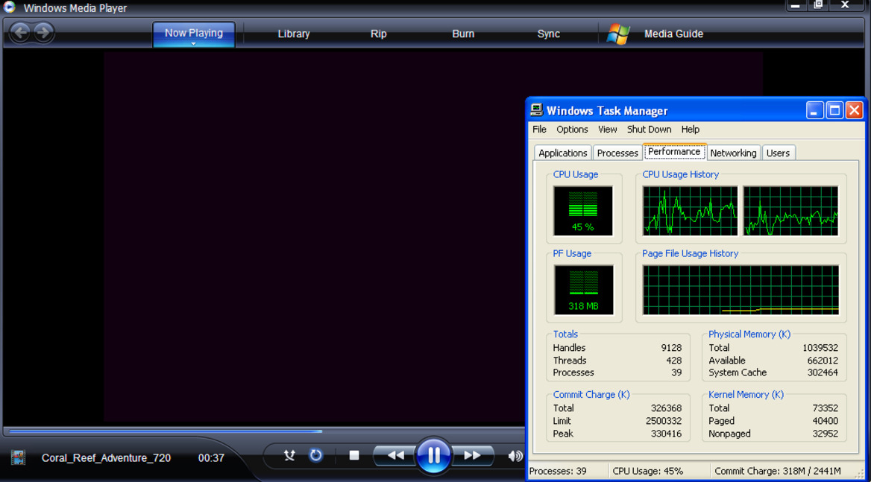871x482 pixels.
Task: Stop the video playback
Action: (353, 455)
